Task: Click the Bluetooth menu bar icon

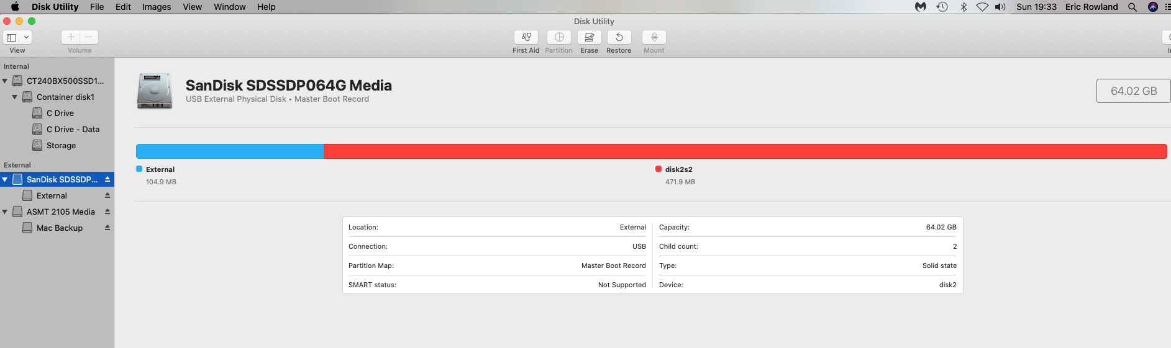Action: (x=964, y=7)
